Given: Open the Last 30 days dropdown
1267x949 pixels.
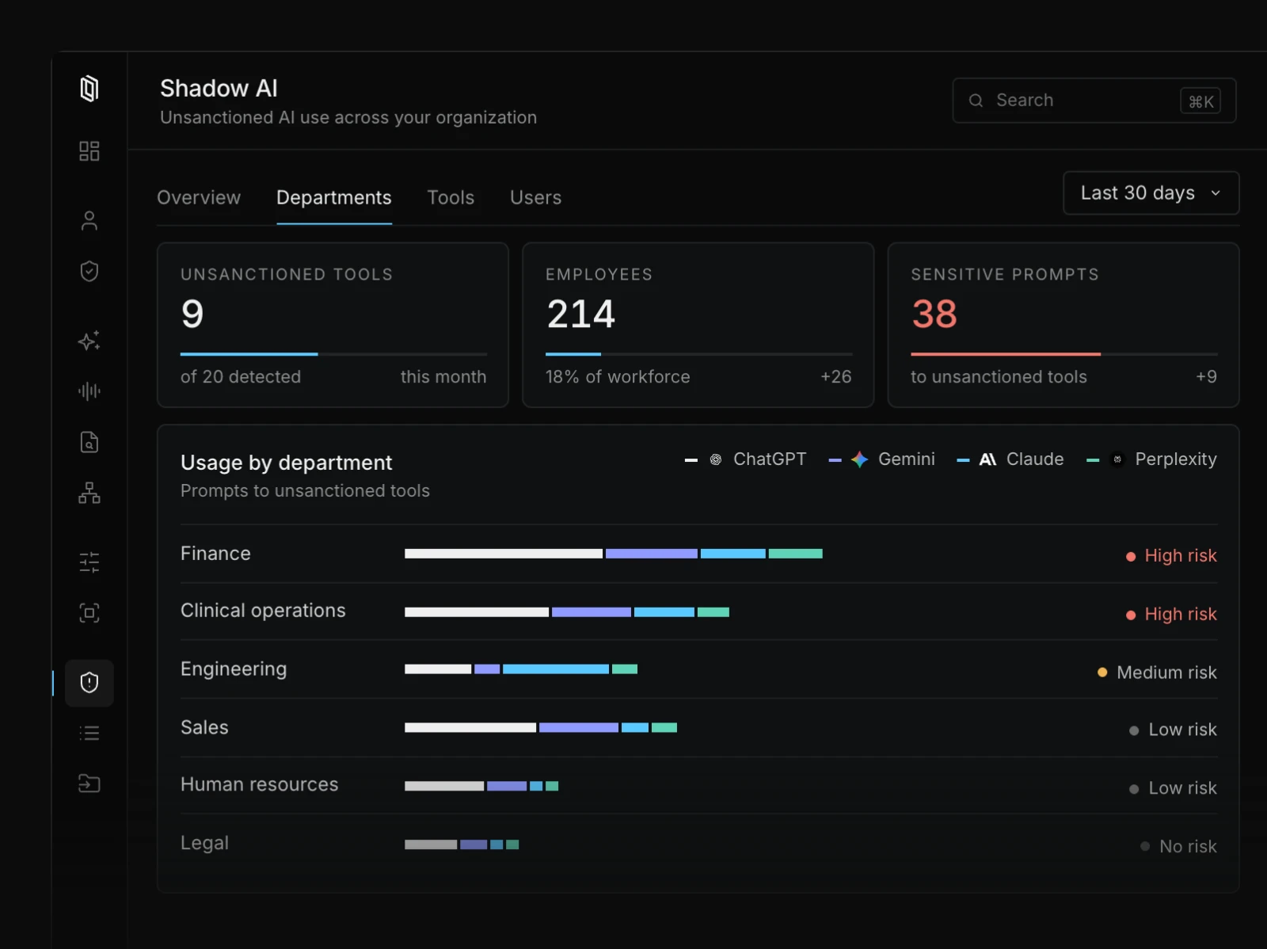Looking at the screenshot, I should point(1151,193).
